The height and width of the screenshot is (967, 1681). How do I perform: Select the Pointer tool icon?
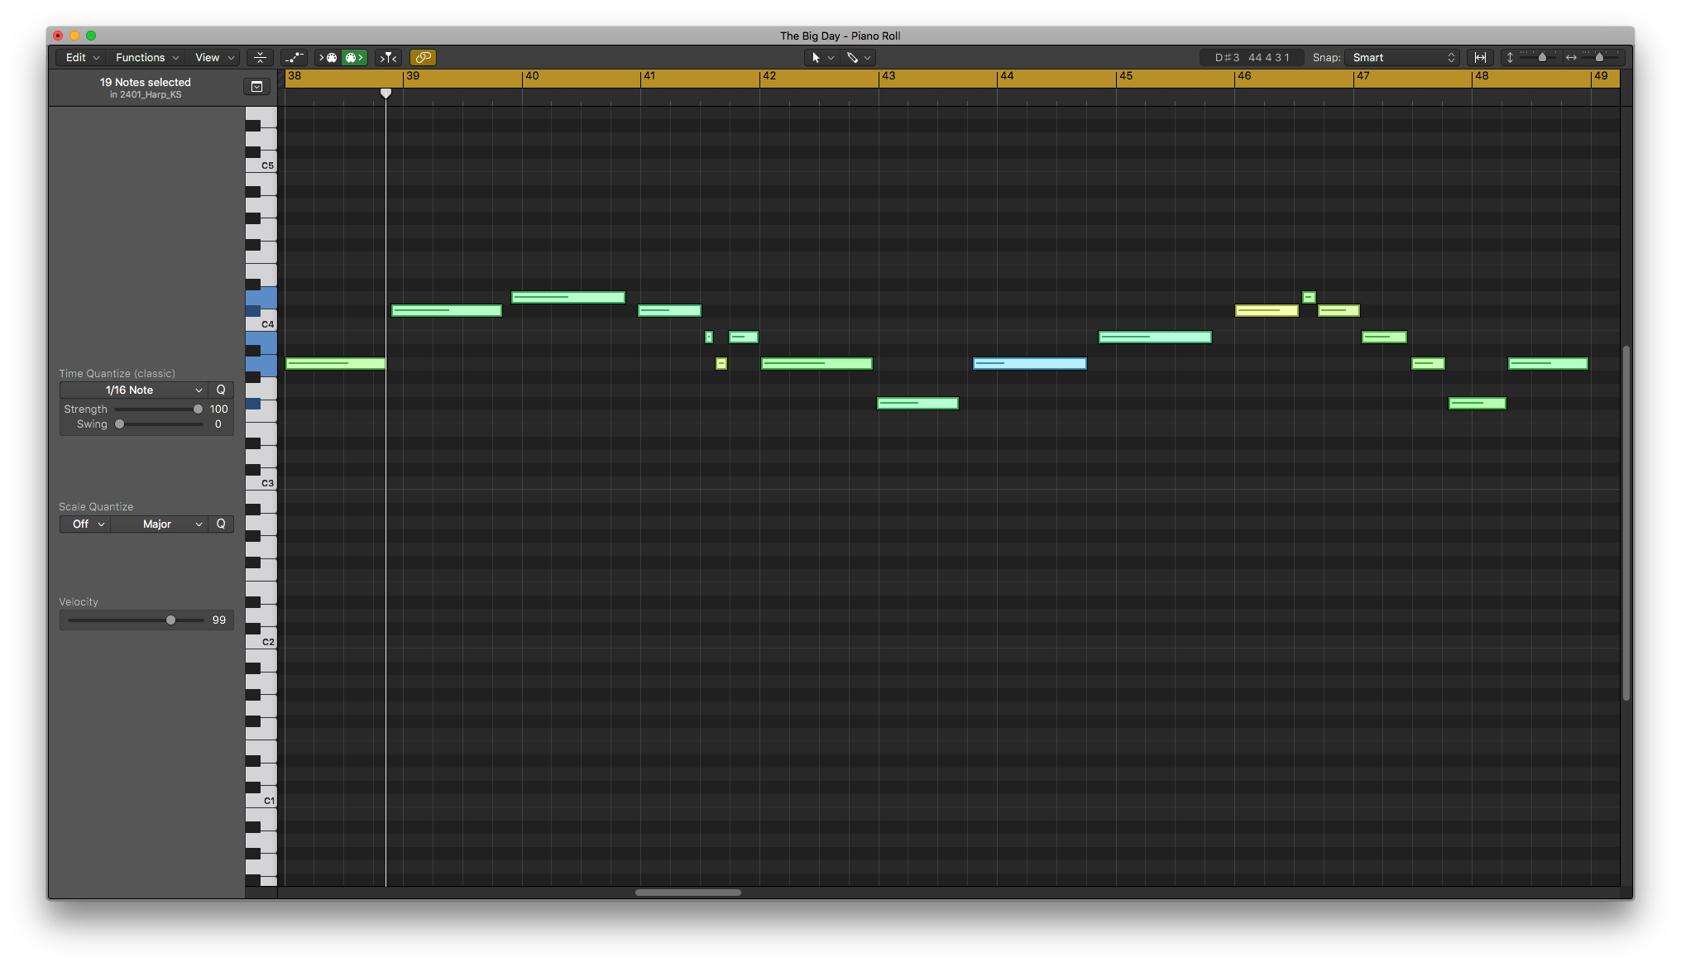(x=816, y=57)
